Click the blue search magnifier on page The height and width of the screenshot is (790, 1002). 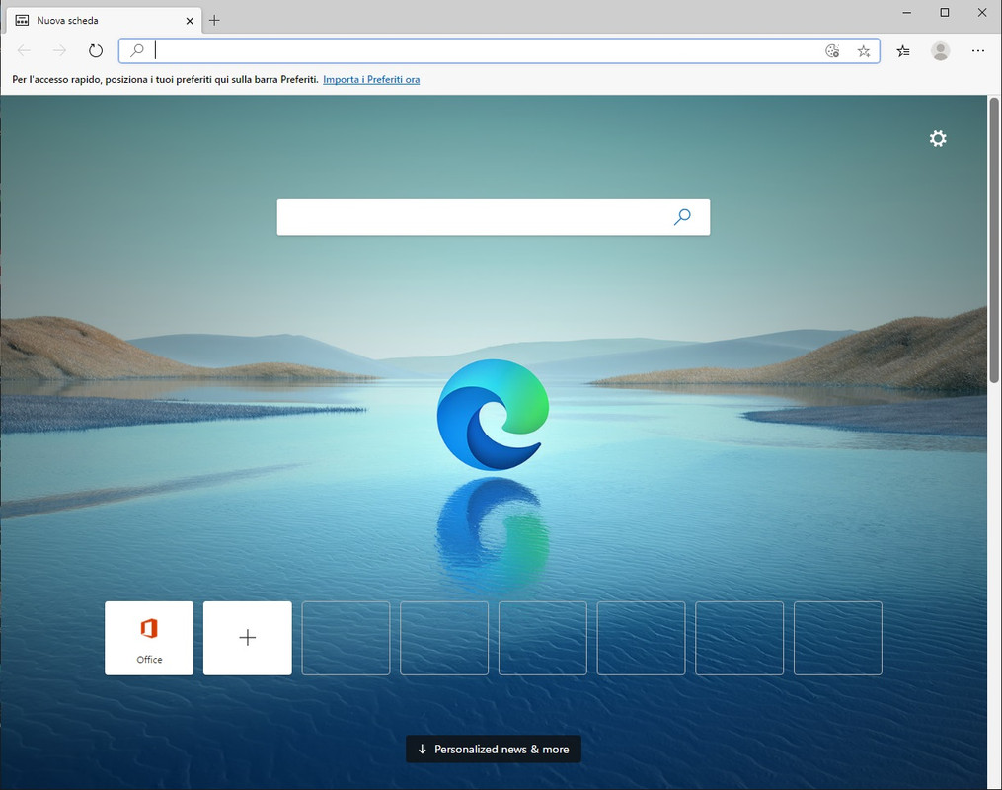pos(682,217)
